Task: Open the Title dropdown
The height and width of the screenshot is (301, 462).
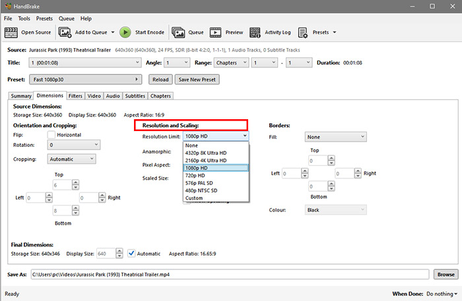Action: (x=85, y=63)
